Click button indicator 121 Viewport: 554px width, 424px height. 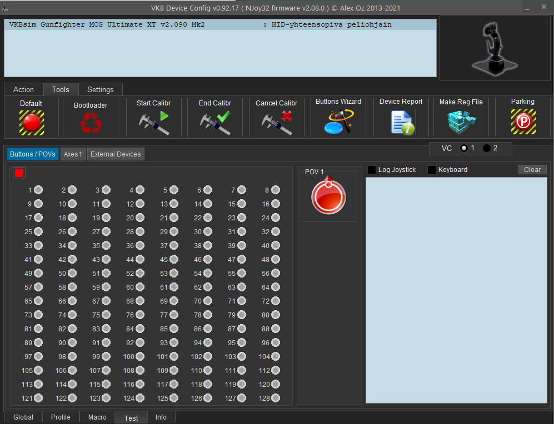pyautogui.click(x=38, y=398)
